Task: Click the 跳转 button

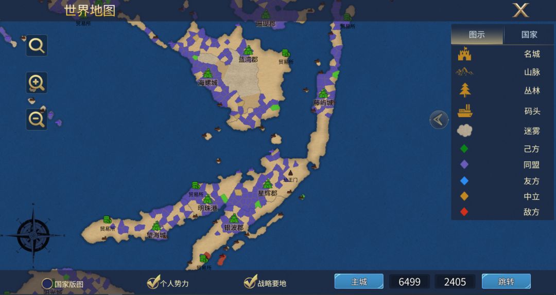Action: click(x=506, y=282)
